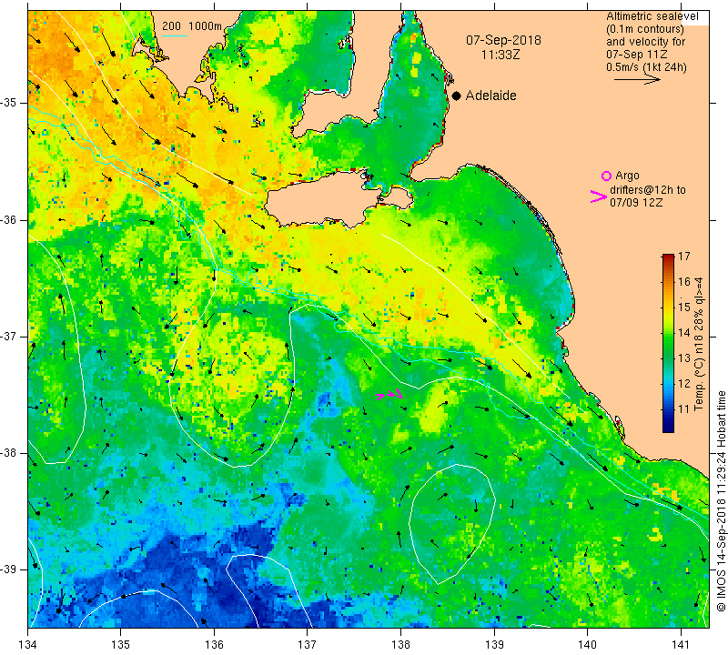Click the magenta Argo circle legend symbol
728x655 pixels.
(x=606, y=176)
